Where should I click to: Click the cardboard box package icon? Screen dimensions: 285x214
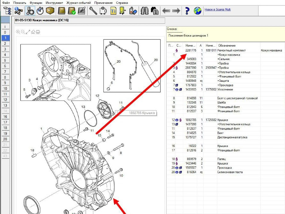[x=50, y=11]
